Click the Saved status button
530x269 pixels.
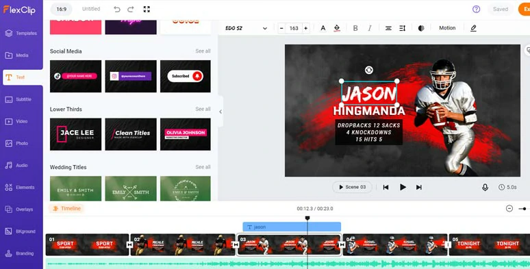coord(501,9)
